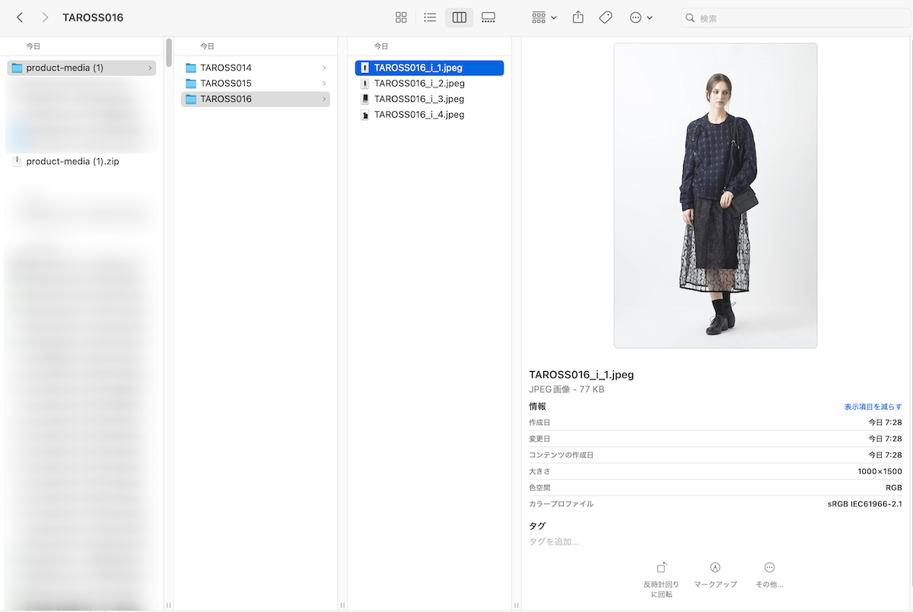Switch to list view
913x612 pixels.
(x=430, y=17)
